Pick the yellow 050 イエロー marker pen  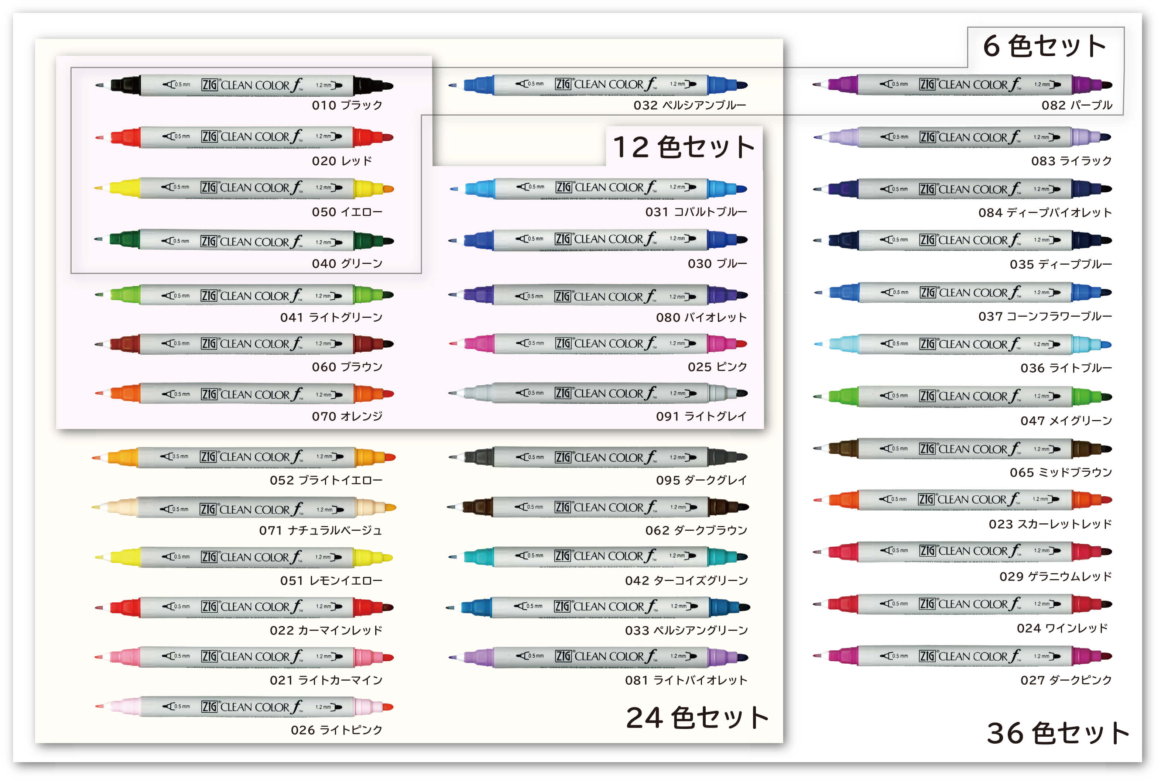tap(244, 188)
